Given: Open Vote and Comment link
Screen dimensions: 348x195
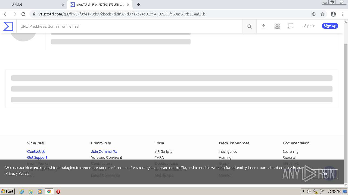Looking at the screenshot, I should tap(106, 157).
